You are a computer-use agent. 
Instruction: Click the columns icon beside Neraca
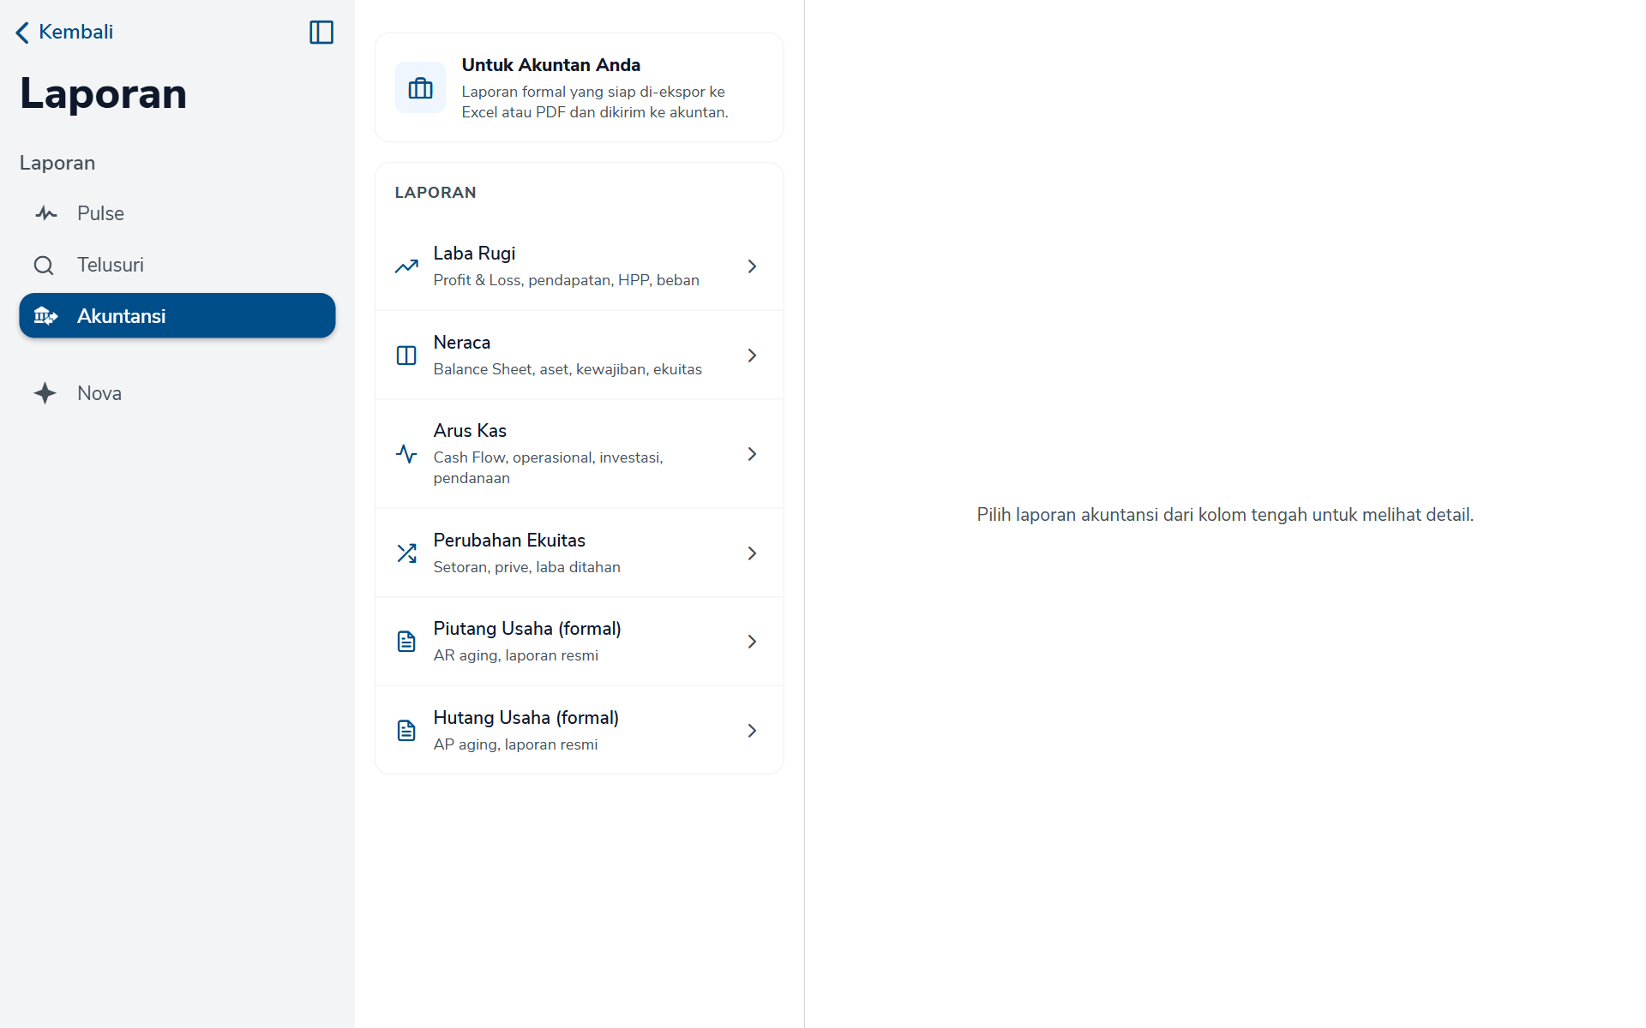click(406, 356)
